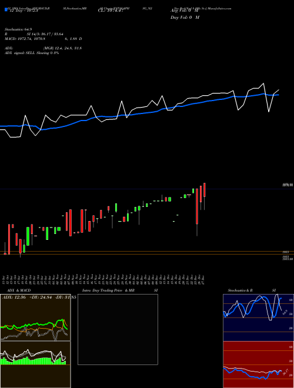Open the empty intraday trading price panel
Image resolution: width=294 pixels, height=388 pixels.
pyautogui.click(x=118, y=329)
